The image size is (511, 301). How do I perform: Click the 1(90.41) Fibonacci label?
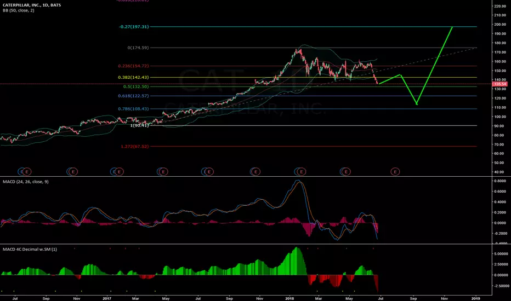click(139, 125)
